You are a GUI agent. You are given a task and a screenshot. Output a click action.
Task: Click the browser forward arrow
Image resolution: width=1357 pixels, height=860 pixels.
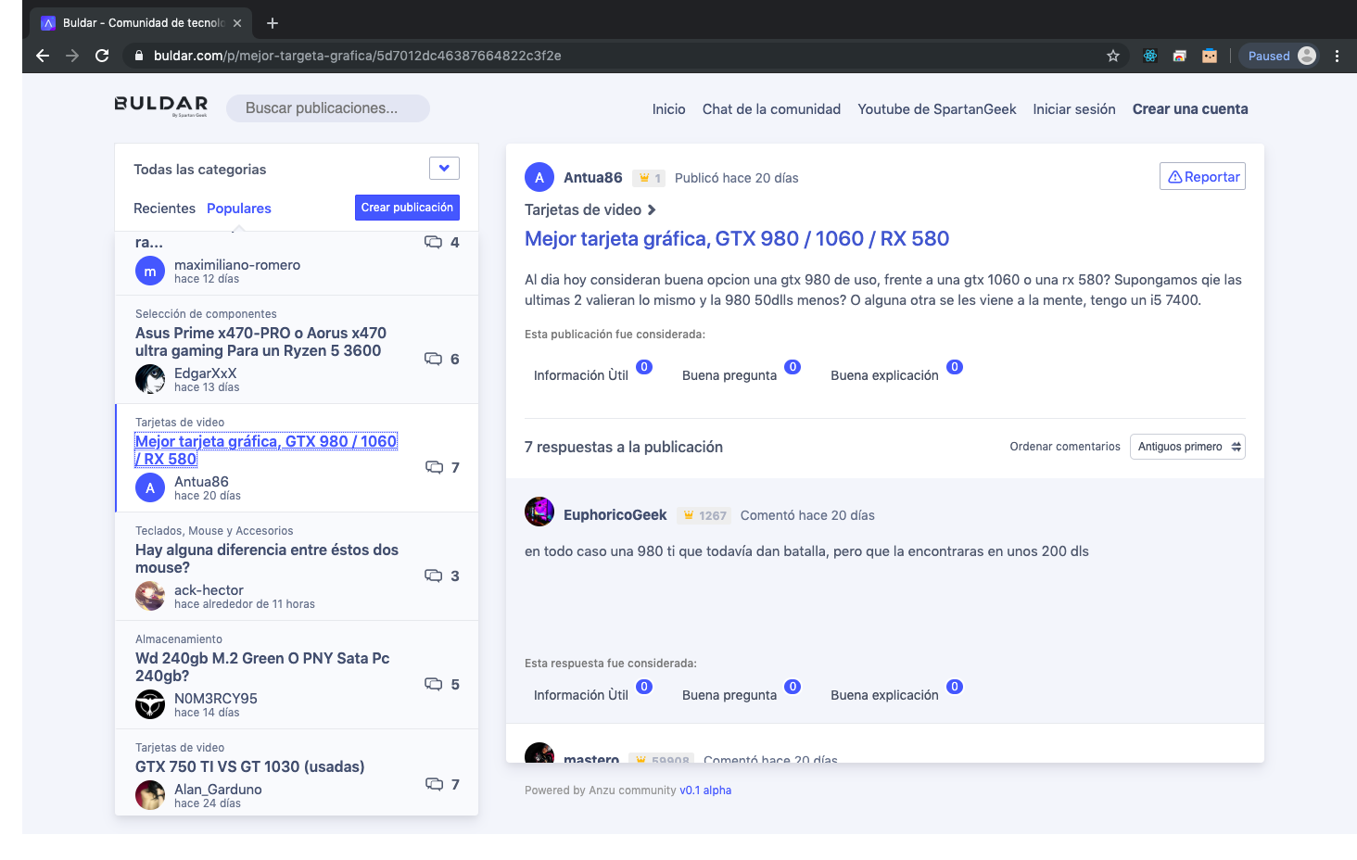pyautogui.click(x=72, y=56)
